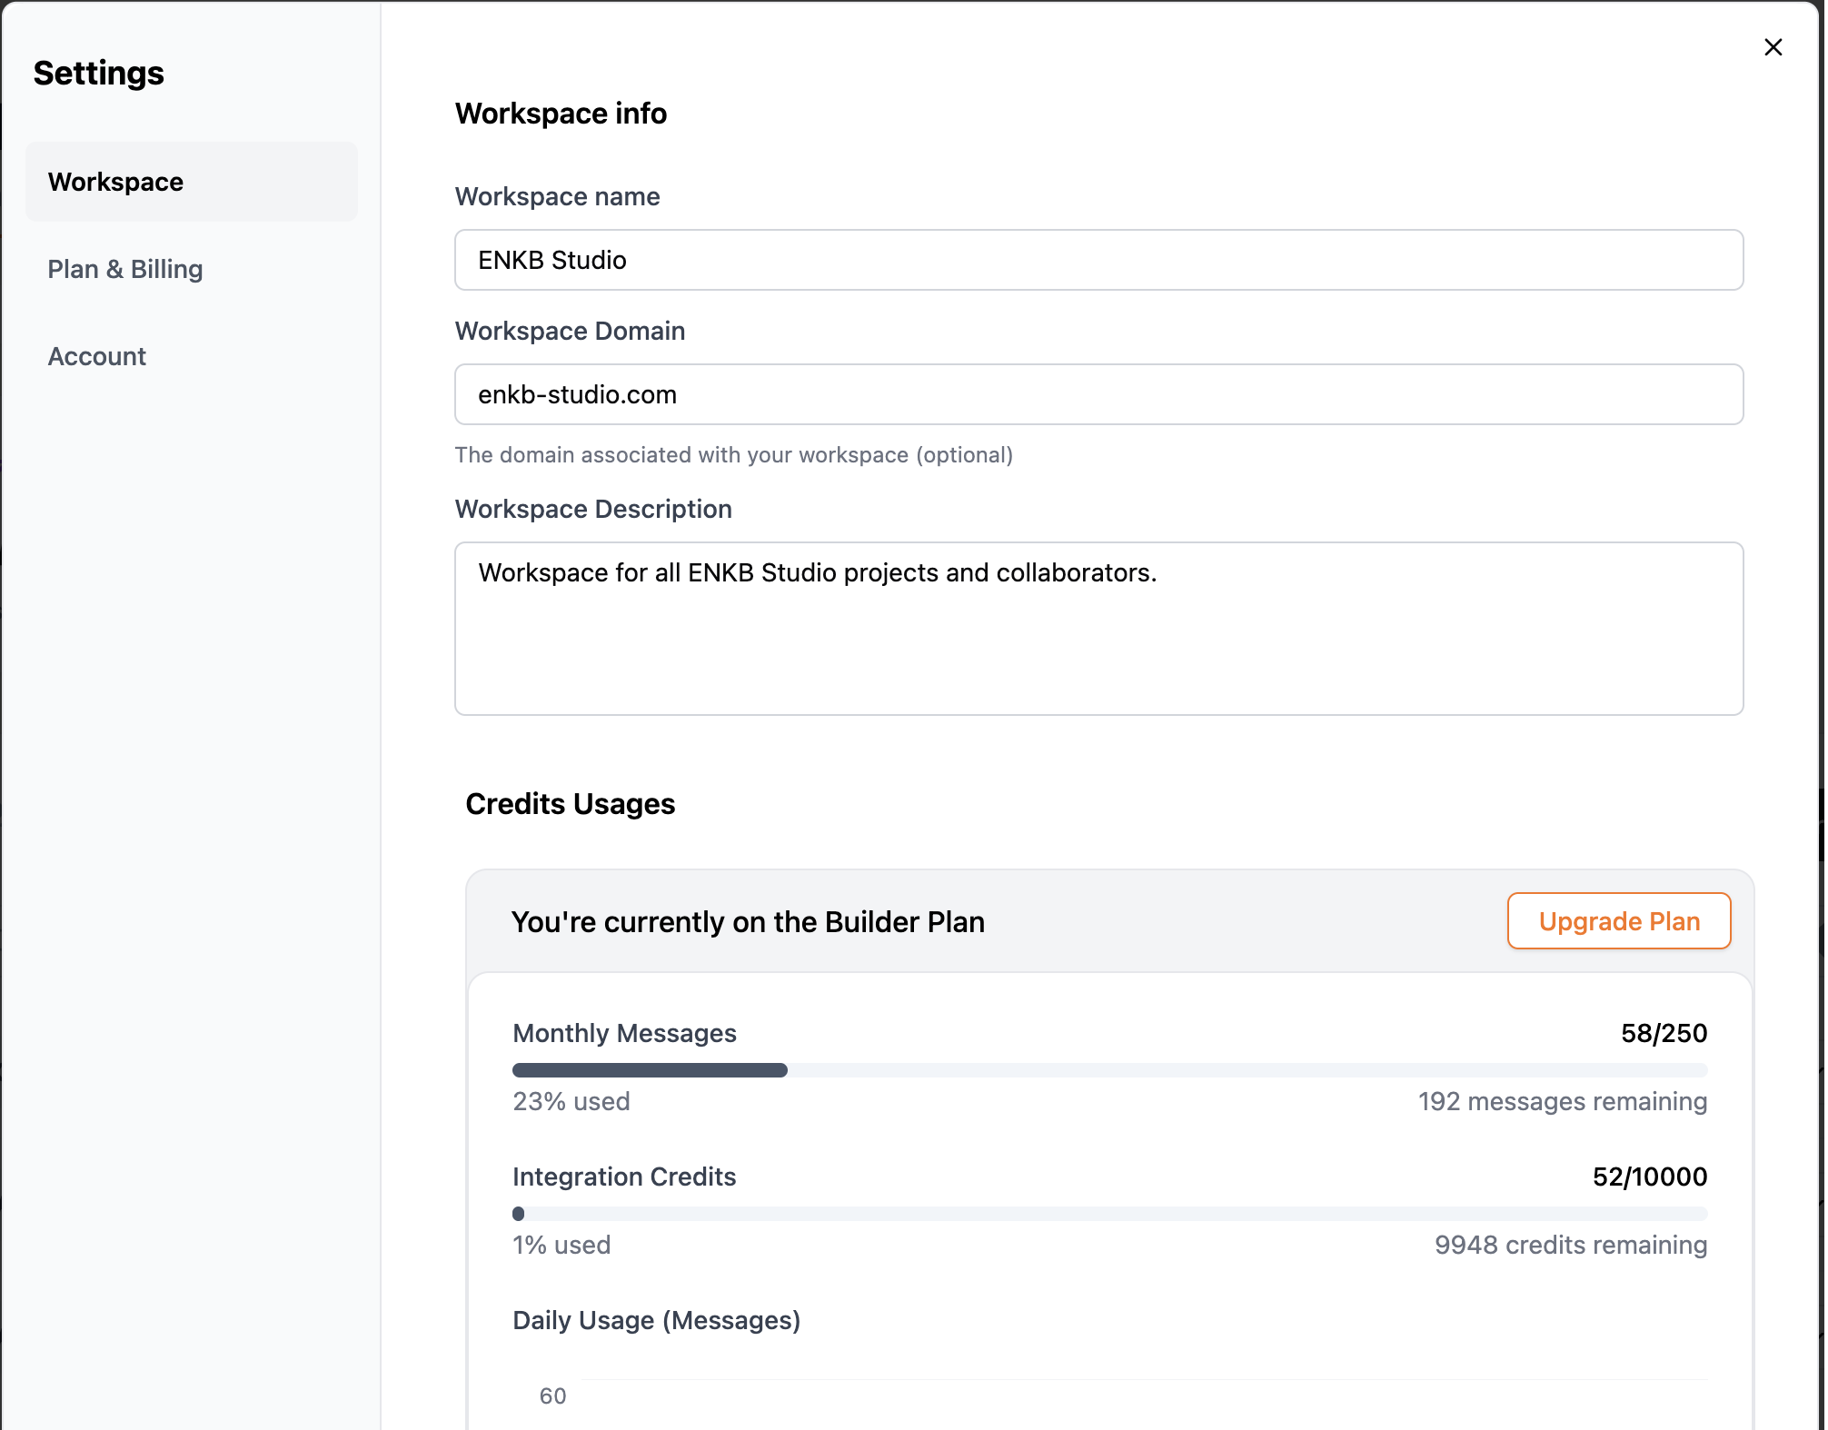Image resolution: width=1828 pixels, height=1430 pixels.
Task: Open the Account settings section
Action: point(97,356)
